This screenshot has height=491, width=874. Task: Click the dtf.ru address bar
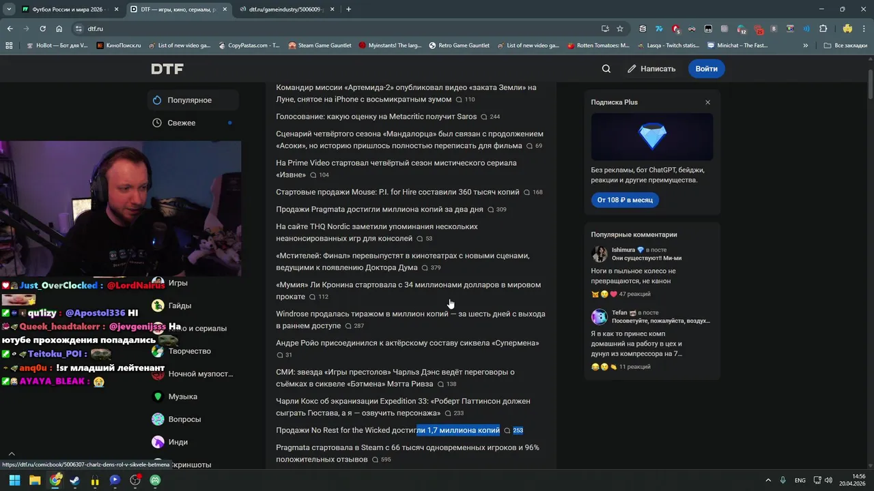click(x=341, y=29)
